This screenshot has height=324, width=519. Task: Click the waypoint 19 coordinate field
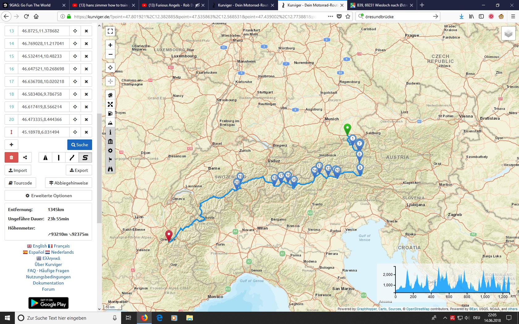[x=44, y=107]
